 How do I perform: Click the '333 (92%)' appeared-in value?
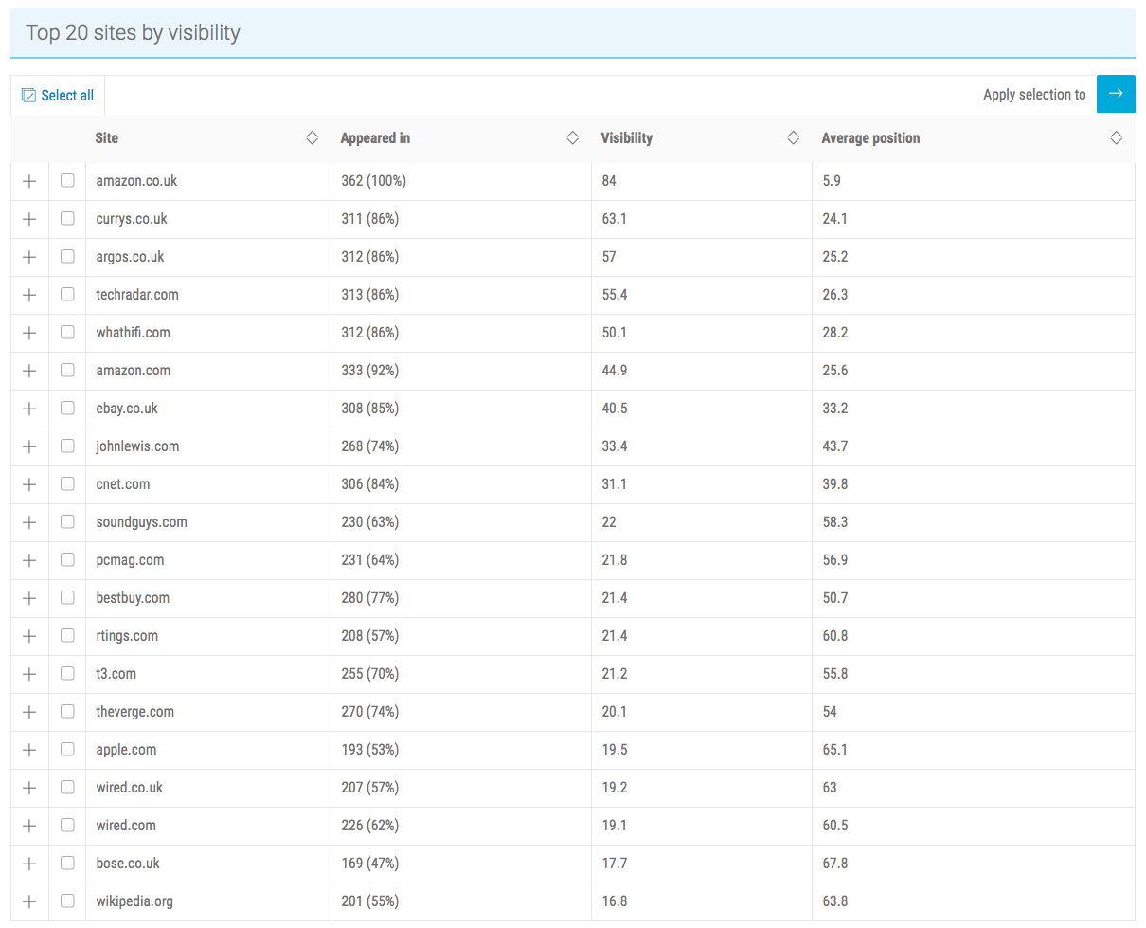(369, 371)
